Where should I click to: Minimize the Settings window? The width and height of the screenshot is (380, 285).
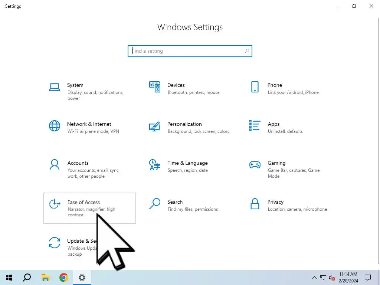tap(337, 6)
